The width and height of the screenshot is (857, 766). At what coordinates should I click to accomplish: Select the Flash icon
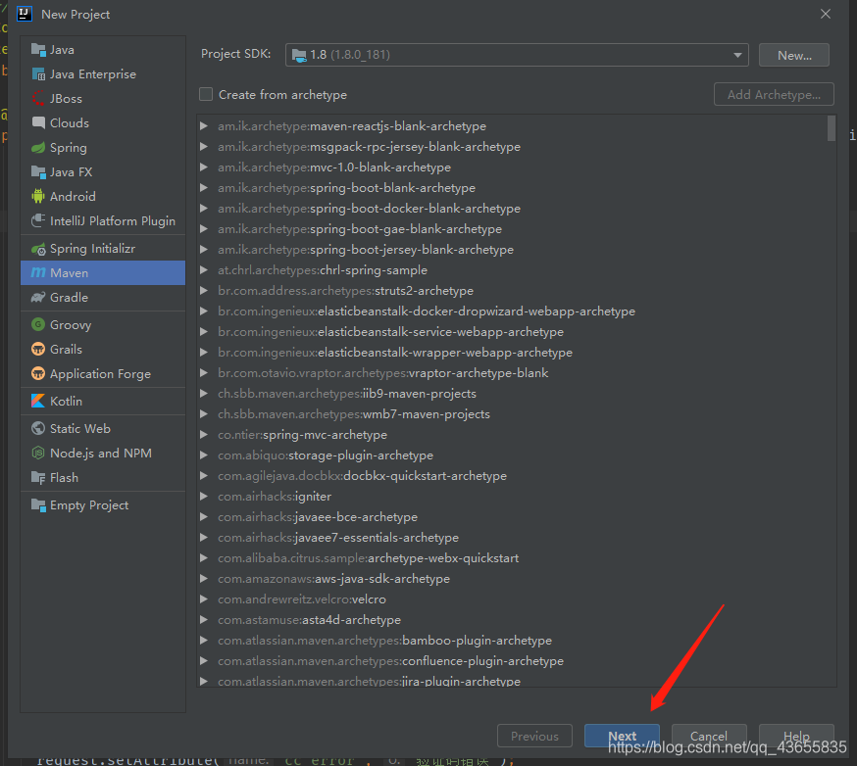[38, 477]
